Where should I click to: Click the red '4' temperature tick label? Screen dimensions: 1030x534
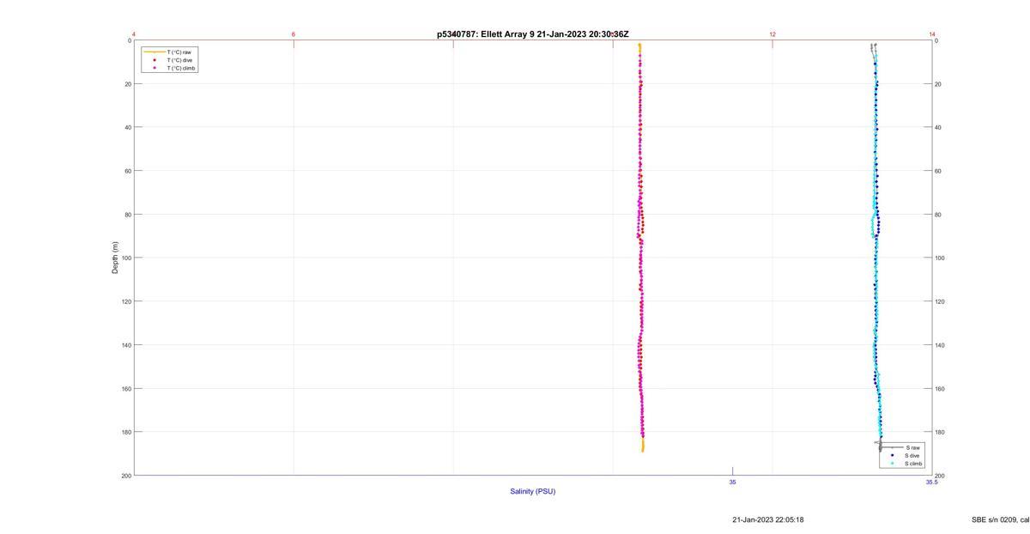pyautogui.click(x=134, y=34)
